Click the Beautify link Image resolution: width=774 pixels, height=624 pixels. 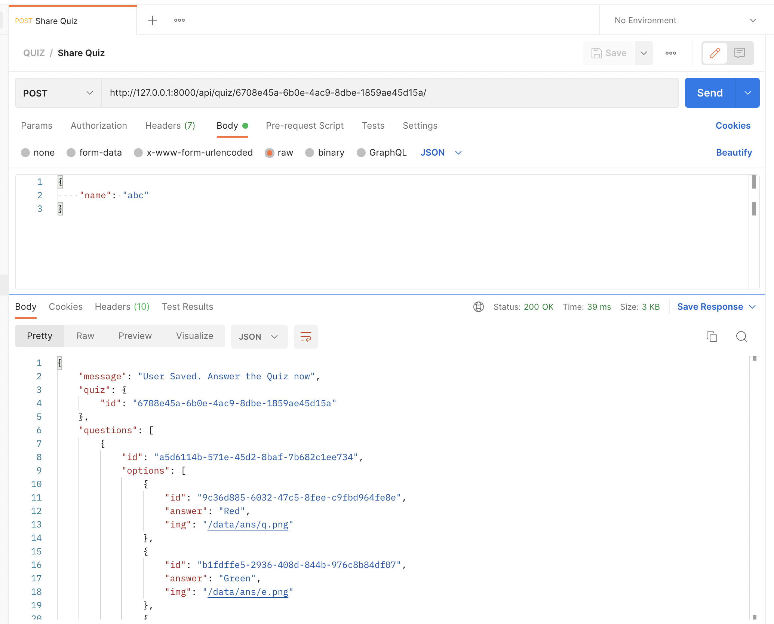pyautogui.click(x=734, y=153)
